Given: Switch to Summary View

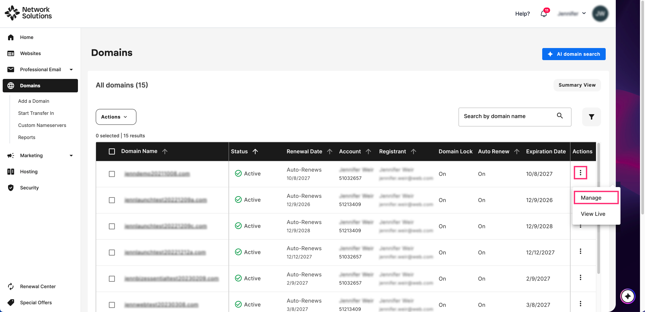Looking at the screenshot, I should click(x=577, y=85).
